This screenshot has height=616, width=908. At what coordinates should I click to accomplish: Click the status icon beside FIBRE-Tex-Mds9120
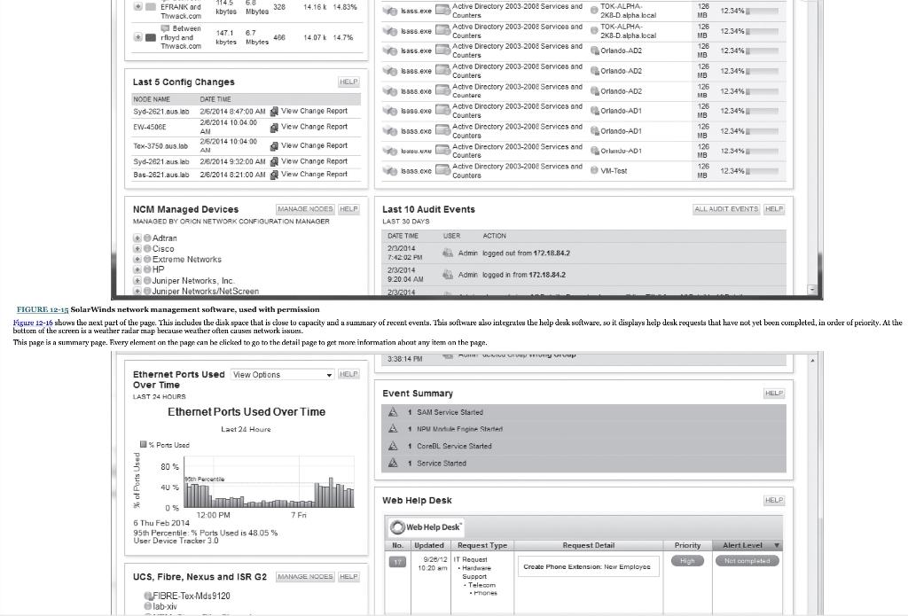pyautogui.click(x=148, y=596)
